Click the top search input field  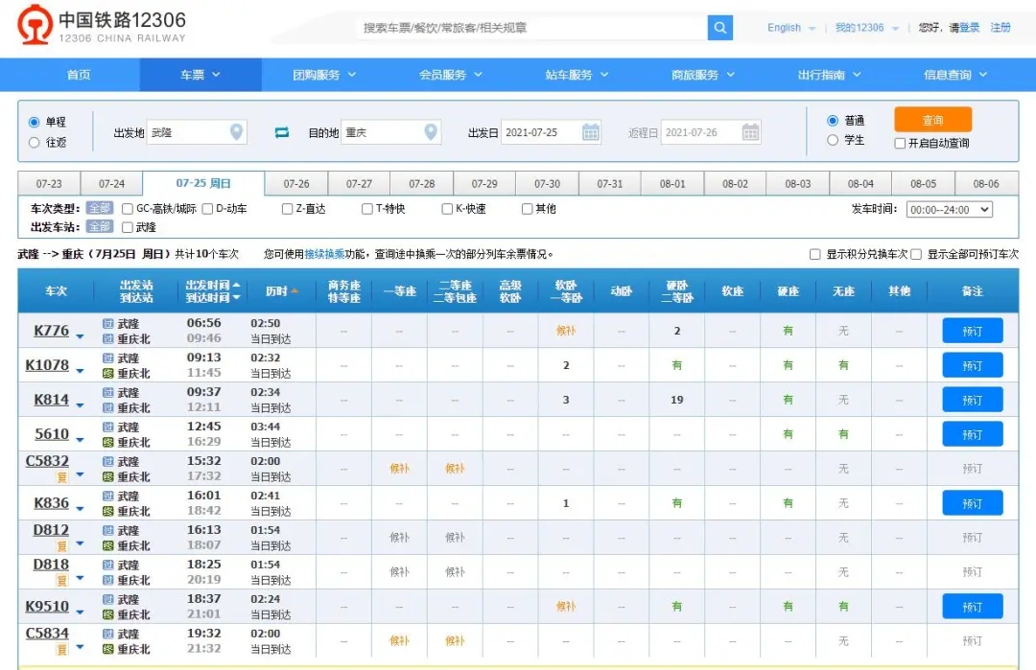(531, 28)
